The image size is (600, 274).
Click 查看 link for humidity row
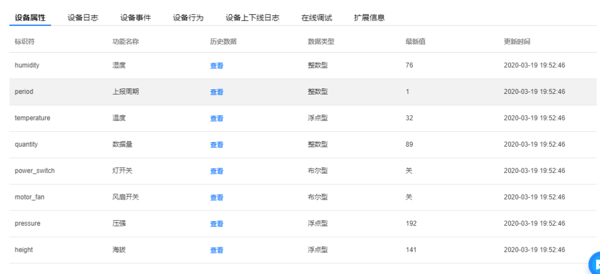point(217,66)
